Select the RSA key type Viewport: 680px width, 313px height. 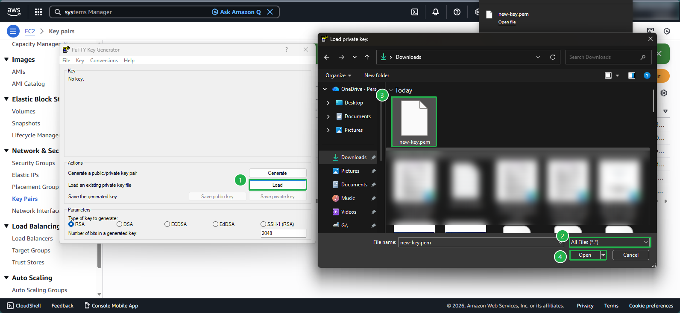click(x=71, y=224)
